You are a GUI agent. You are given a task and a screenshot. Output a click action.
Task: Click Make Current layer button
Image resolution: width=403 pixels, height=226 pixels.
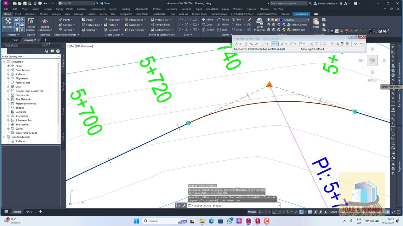pos(297,25)
